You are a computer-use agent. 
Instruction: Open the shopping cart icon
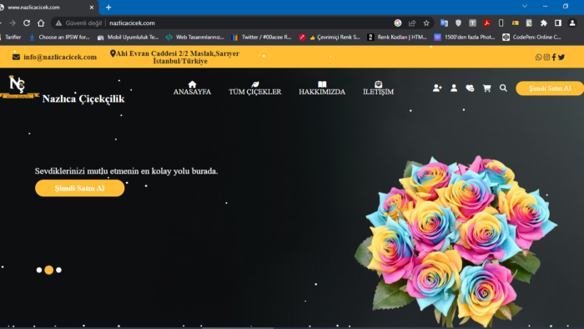(486, 88)
